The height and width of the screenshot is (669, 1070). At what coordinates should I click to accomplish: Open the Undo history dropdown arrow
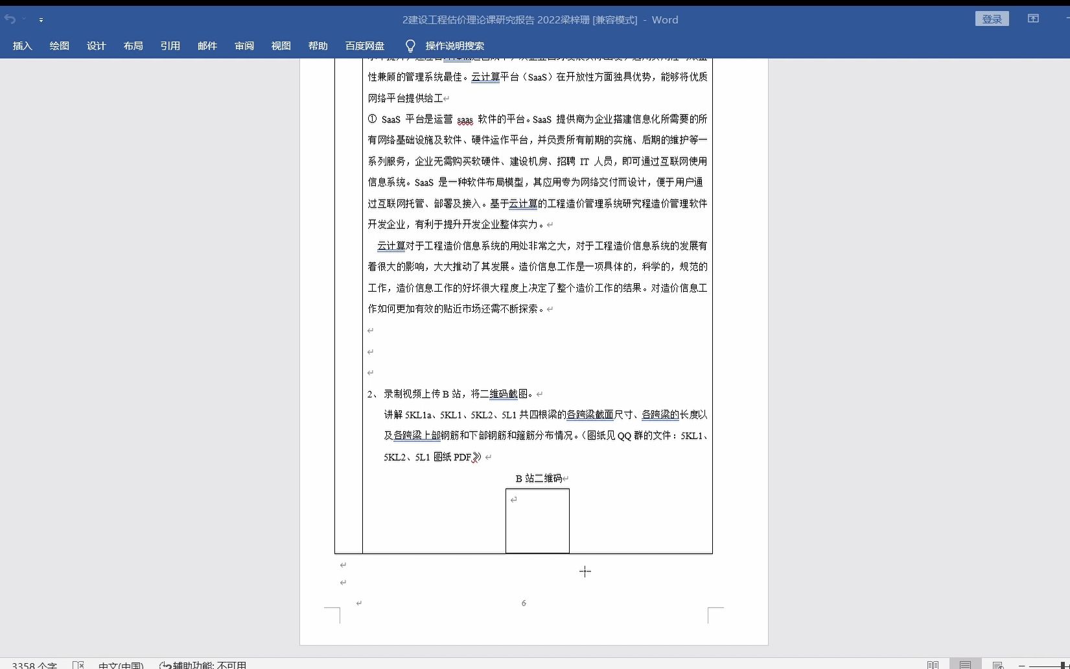pos(24,19)
